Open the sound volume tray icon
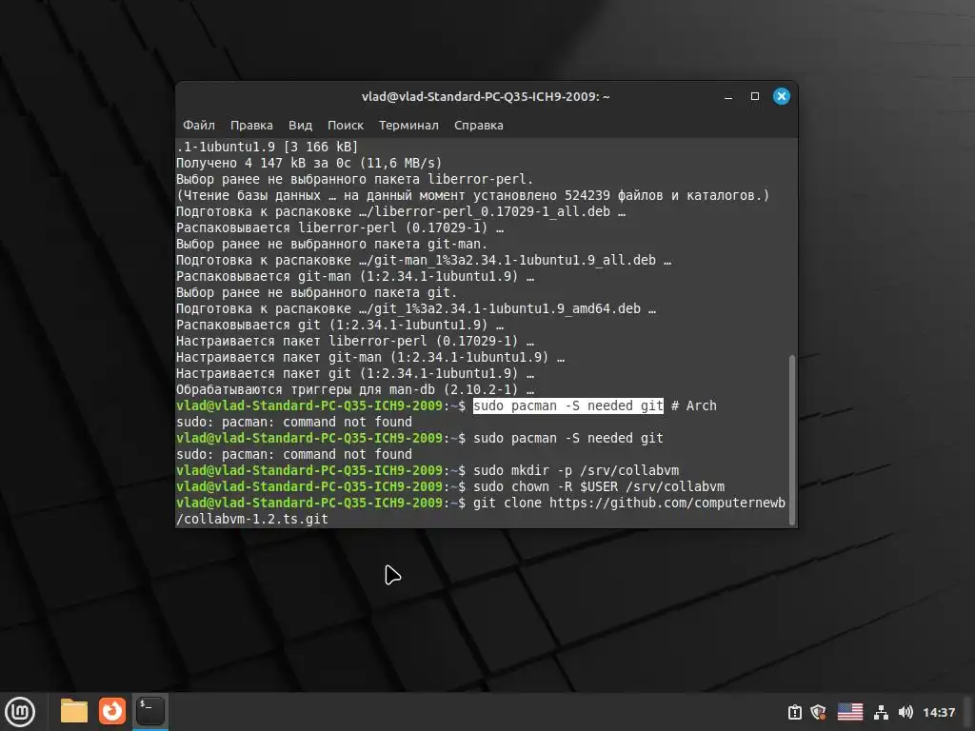This screenshot has width=975, height=731. pos(905,712)
